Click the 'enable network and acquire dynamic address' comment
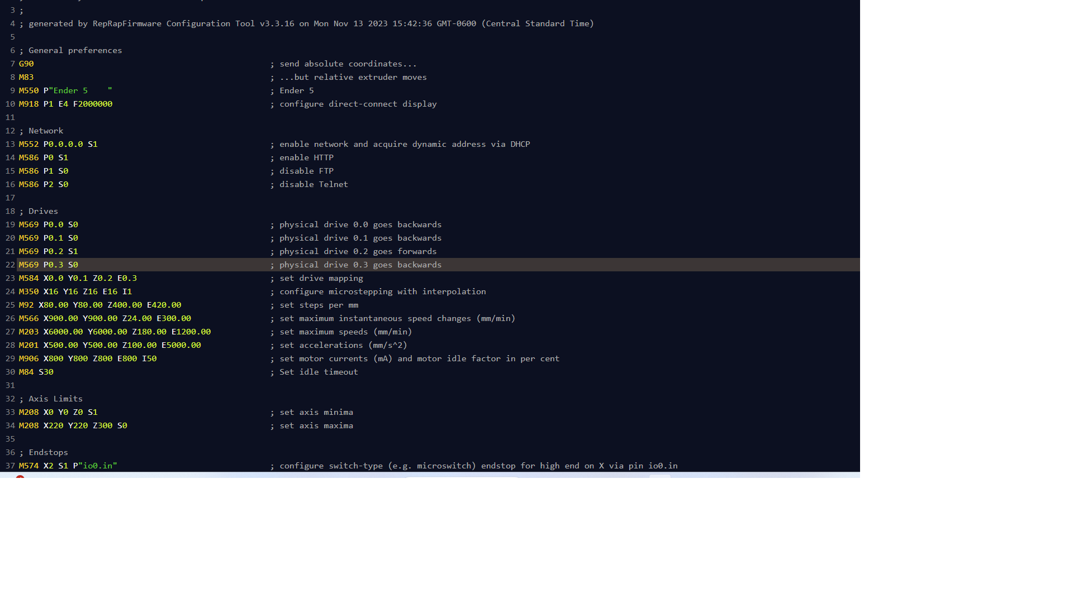The width and height of the screenshot is (1073, 603). point(400,144)
